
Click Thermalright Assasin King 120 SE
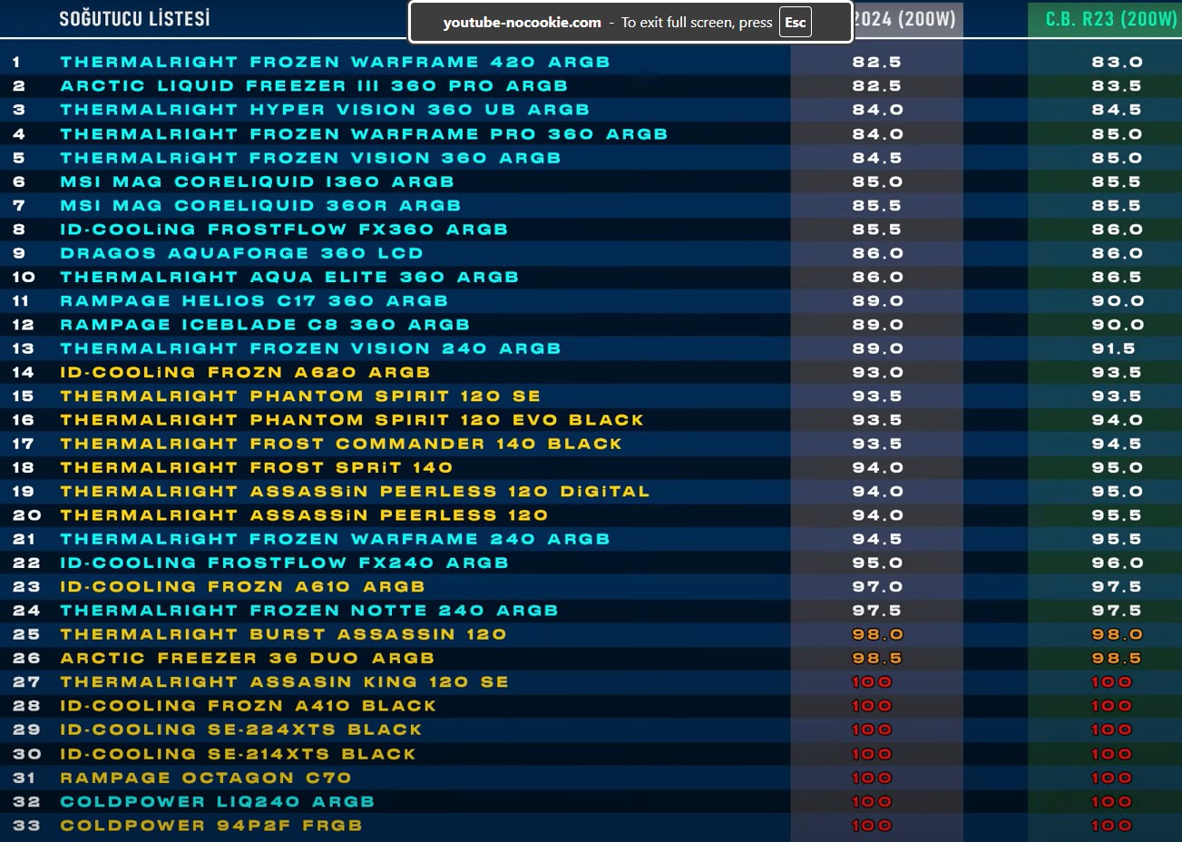pyautogui.click(x=284, y=682)
